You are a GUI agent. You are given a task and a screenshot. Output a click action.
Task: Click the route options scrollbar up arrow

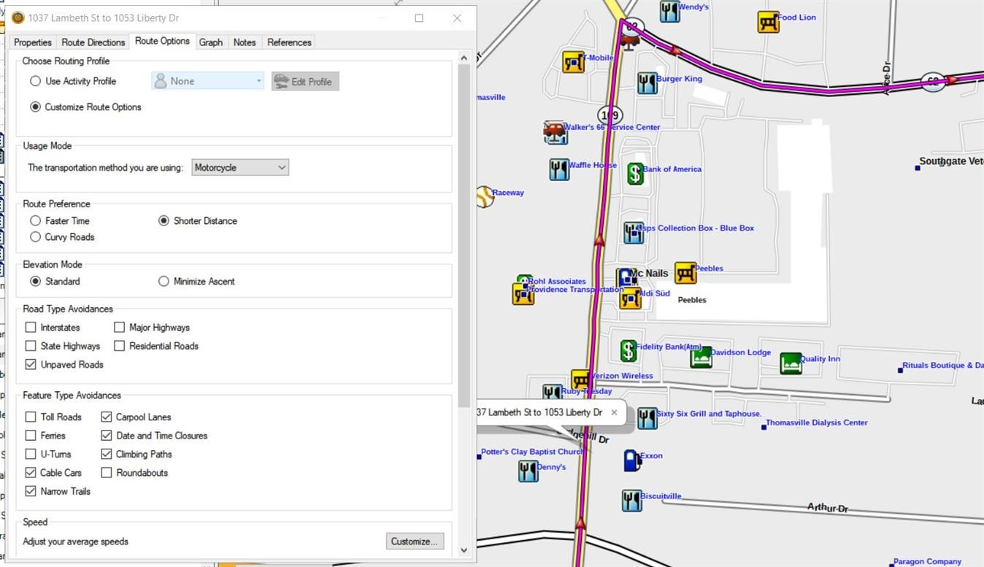[x=464, y=58]
